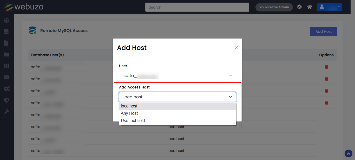Image resolution: width=355 pixels, height=160 pixels.
Task: Go to home via the house icon
Action: [310, 7]
